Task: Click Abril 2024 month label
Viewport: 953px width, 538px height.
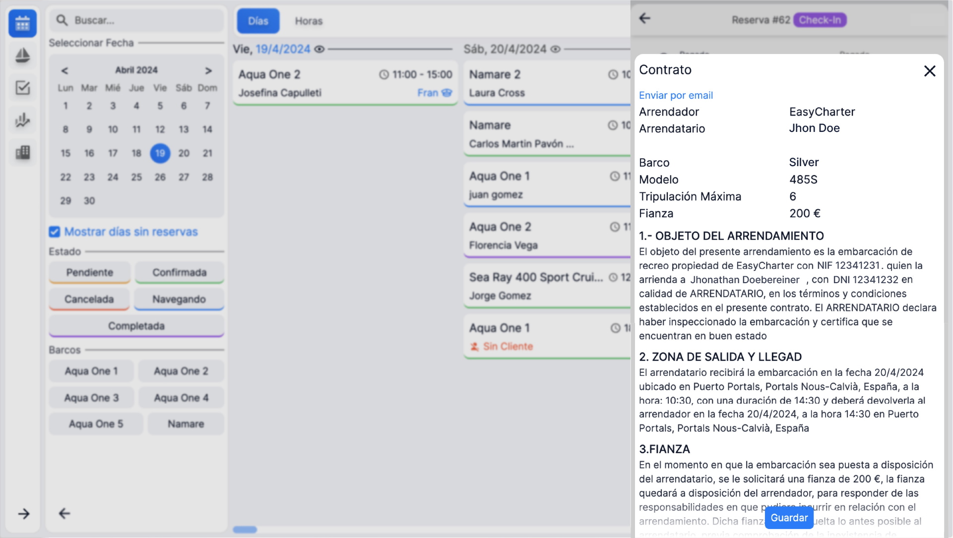Action: pyautogui.click(x=136, y=70)
